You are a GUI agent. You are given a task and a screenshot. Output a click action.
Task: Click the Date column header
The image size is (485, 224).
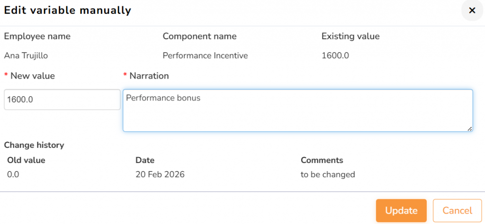pyautogui.click(x=145, y=160)
